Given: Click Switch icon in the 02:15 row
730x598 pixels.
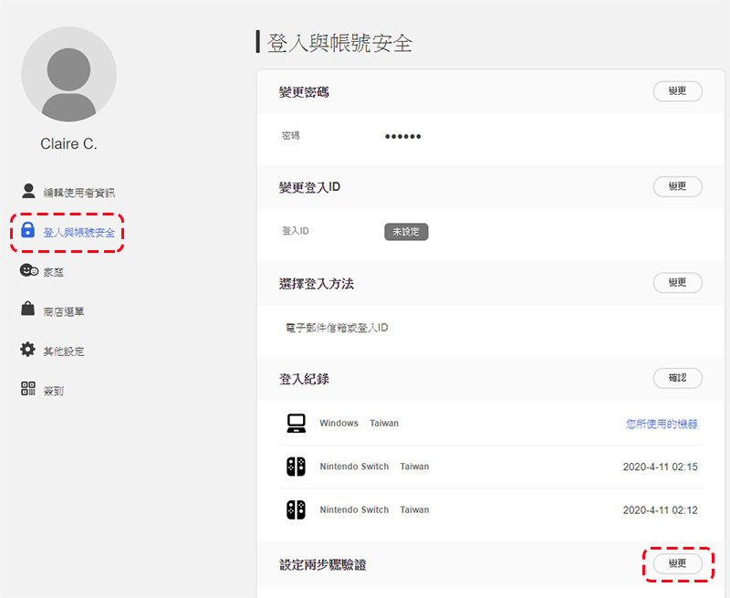Looking at the screenshot, I should click(x=296, y=467).
